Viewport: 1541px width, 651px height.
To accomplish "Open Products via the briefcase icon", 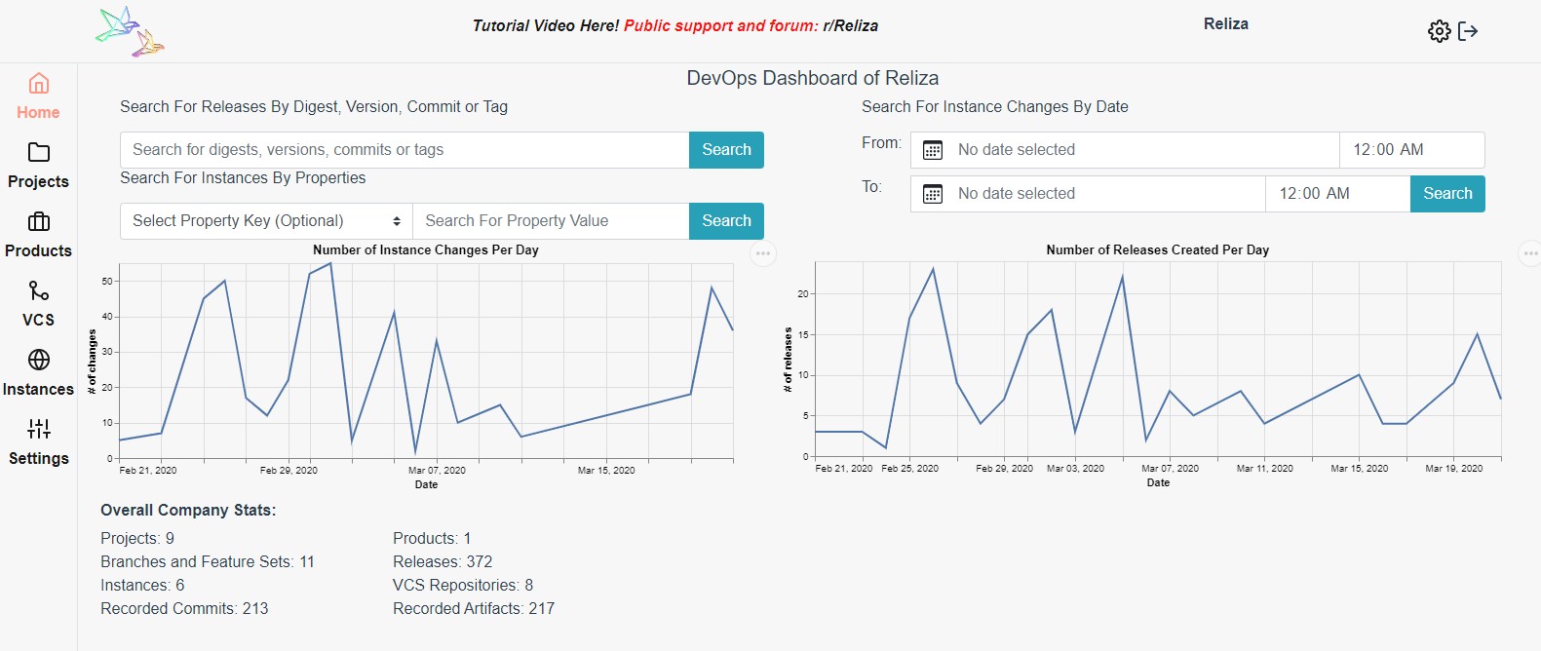I will click(39, 222).
